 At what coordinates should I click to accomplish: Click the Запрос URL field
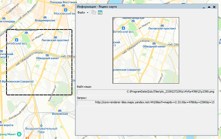[146, 103]
